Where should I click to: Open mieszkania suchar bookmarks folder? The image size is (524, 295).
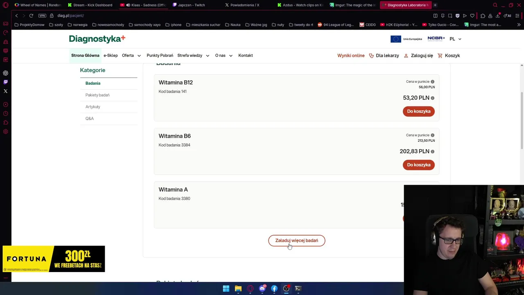[203, 25]
